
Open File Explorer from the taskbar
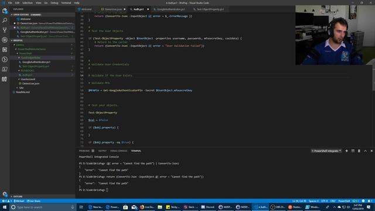coord(160,207)
